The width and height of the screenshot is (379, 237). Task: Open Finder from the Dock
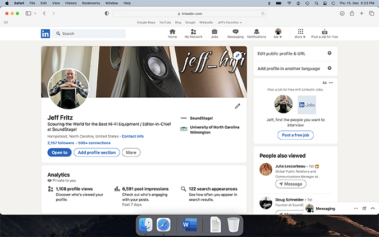pyautogui.click(x=145, y=225)
